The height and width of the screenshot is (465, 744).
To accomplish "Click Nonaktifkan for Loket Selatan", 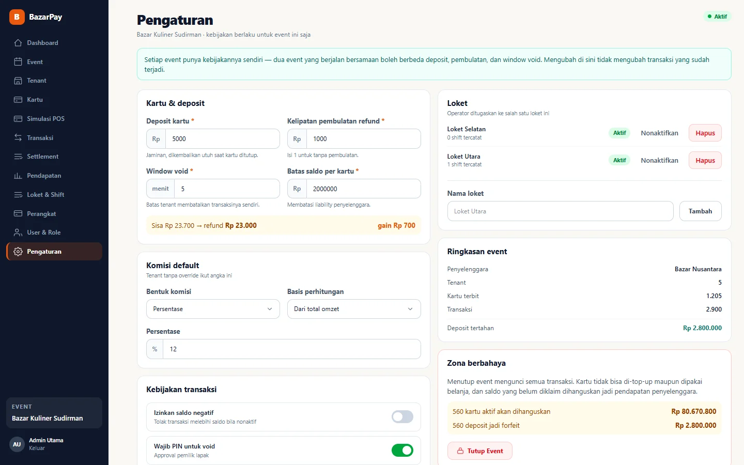I will [x=659, y=133].
